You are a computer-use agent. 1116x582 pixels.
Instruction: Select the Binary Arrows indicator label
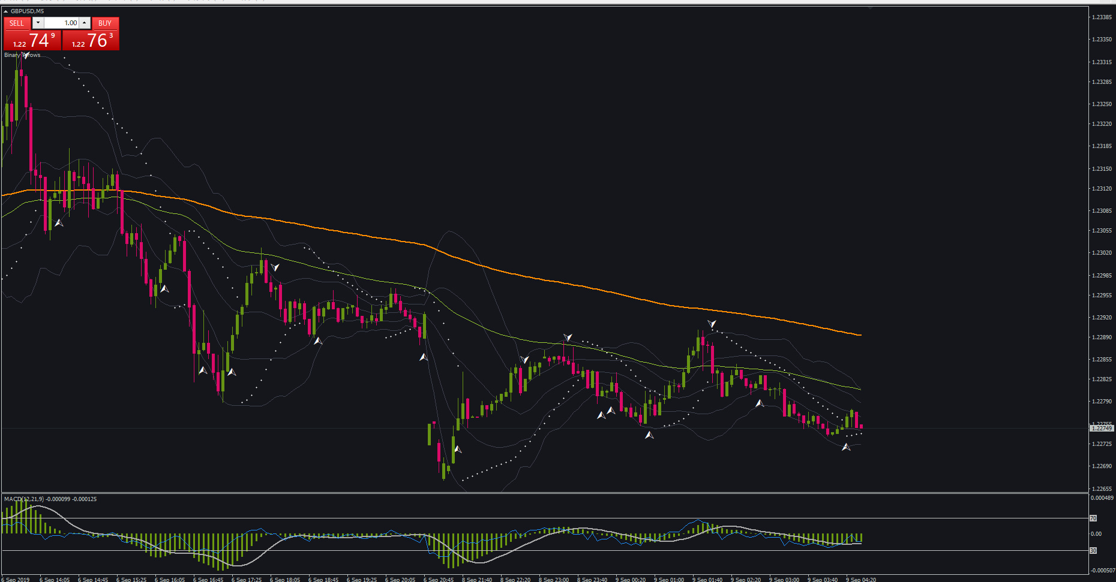[22, 55]
